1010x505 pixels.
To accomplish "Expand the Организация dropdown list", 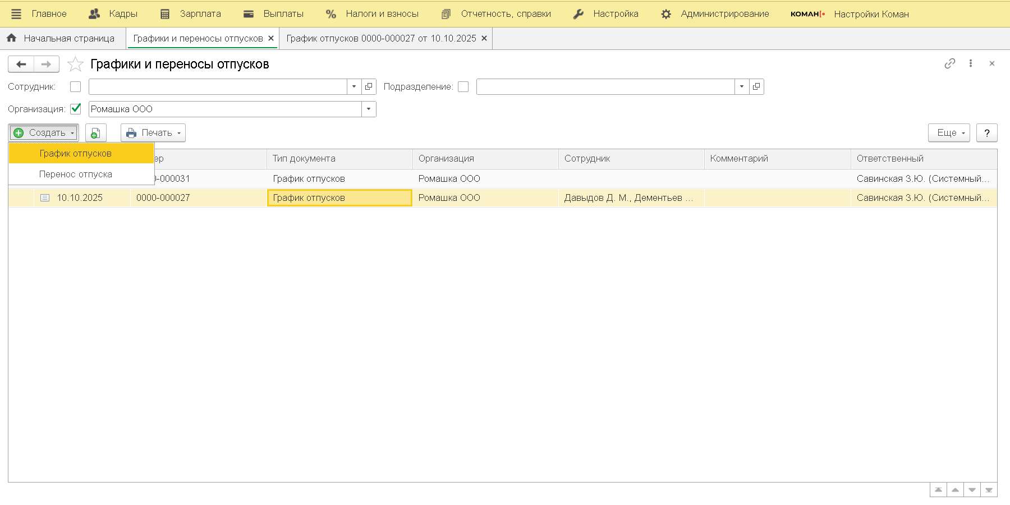I will click(x=369, y=109).
